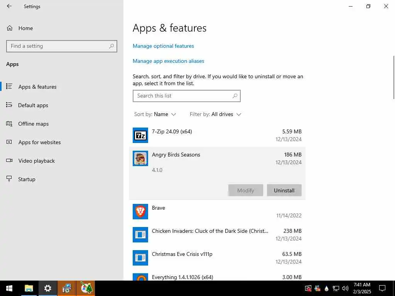Click the Christmas tree taskbar app icon
The width and height of the screenshot is (395, 296).
[86, 288]
